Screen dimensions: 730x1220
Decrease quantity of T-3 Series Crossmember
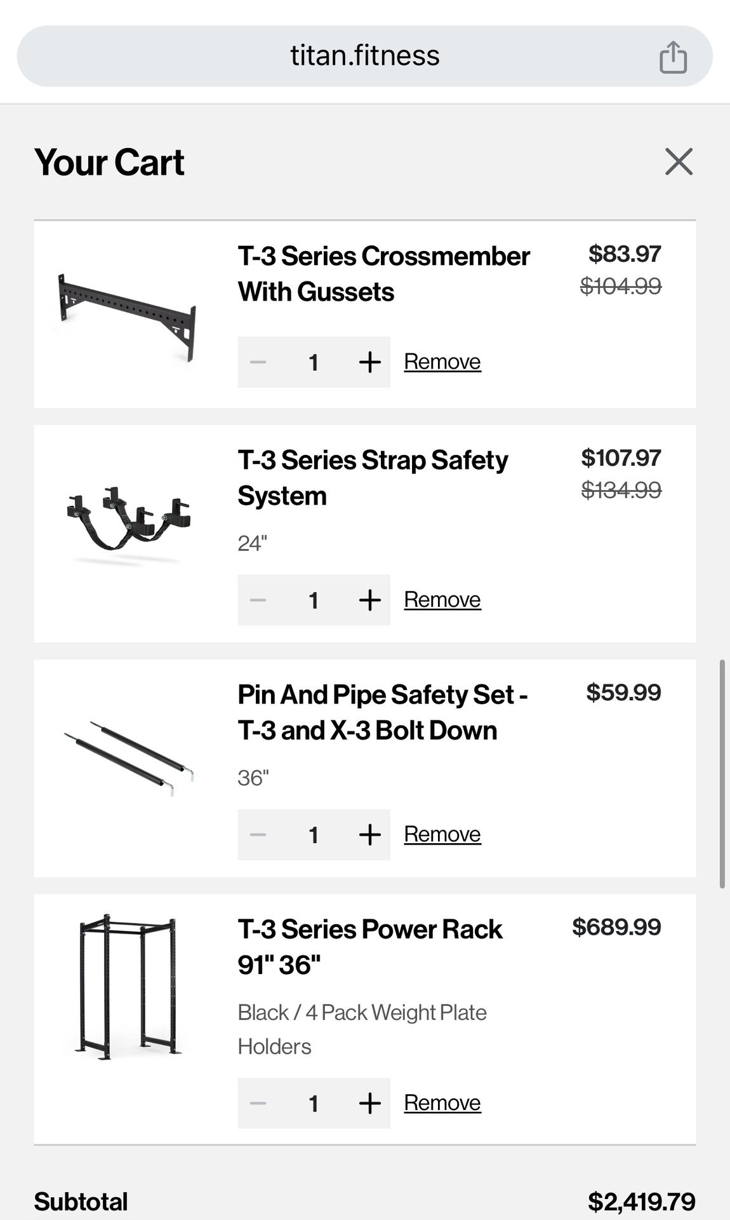[258, 362]
